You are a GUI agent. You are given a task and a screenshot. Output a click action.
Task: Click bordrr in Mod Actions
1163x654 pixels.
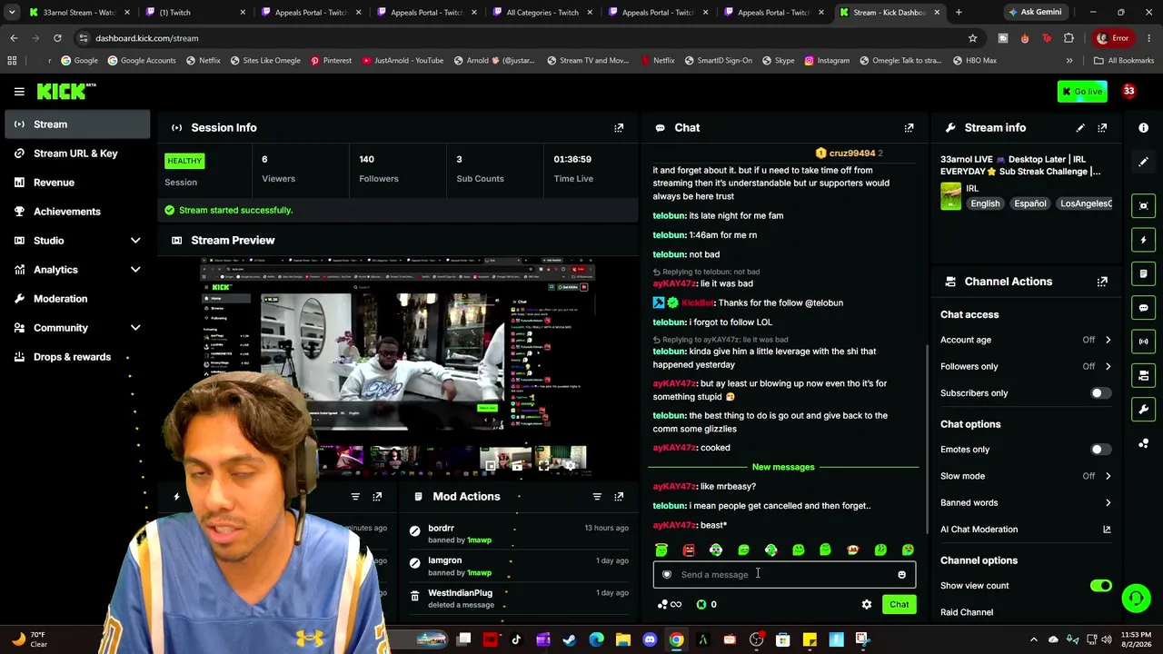[x=441, y=529]
